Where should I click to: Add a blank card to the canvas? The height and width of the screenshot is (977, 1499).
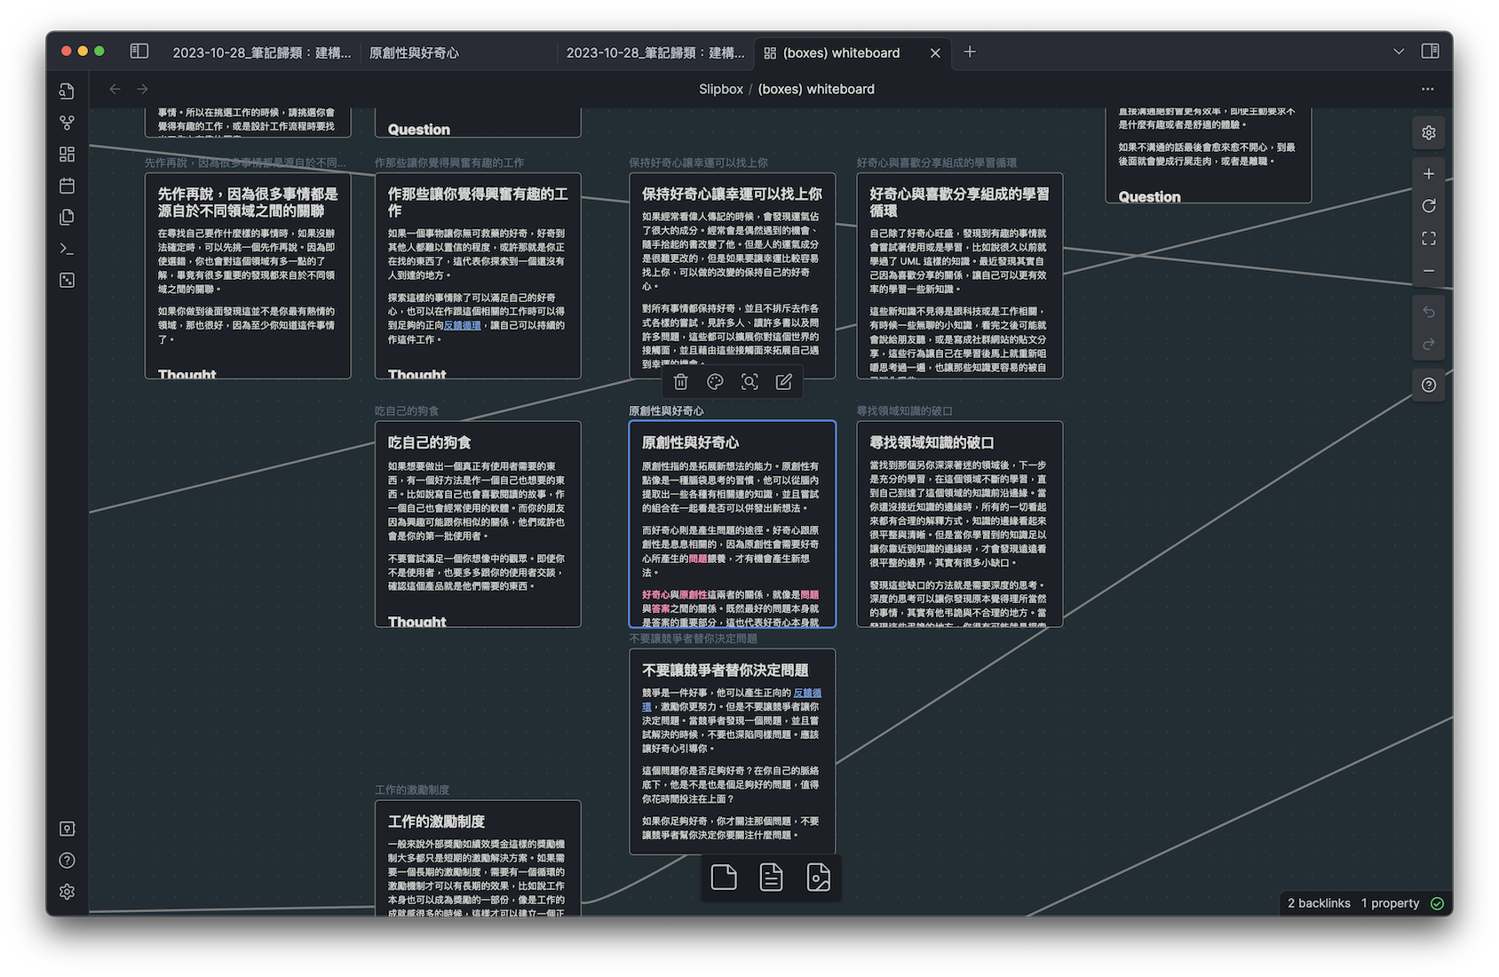coord(724,878)
